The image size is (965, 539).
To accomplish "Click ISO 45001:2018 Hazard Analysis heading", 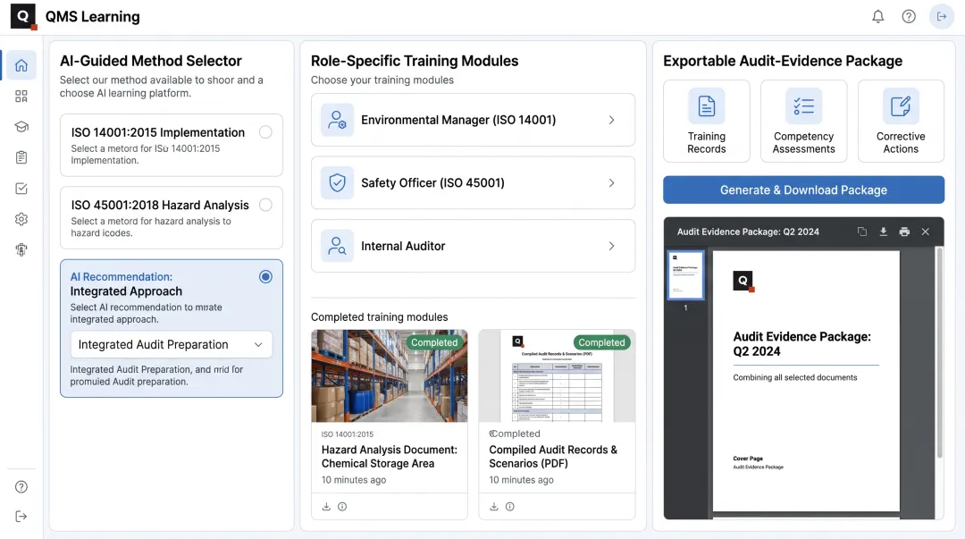I will (x=160, y=205).
